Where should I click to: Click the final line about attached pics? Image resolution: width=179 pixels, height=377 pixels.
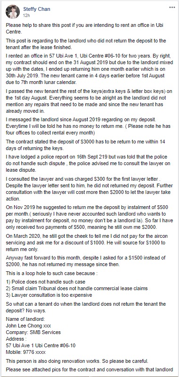[89, 369]
